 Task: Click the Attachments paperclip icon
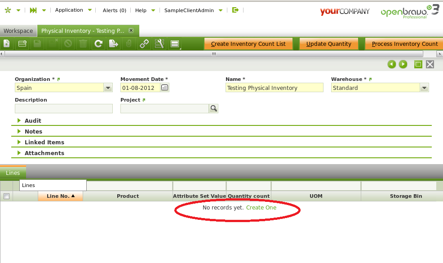click(x=129, y=44)
